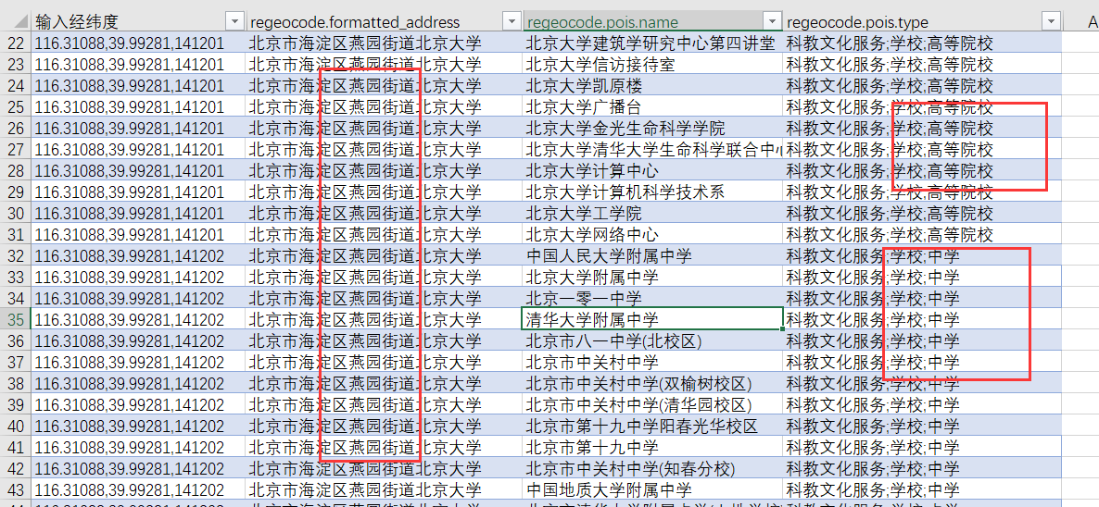Select cell 北京市第十九中学阳春光华校区
Image resolution: width=1099 pixels, height=507 pixels.
coord(653,426)
